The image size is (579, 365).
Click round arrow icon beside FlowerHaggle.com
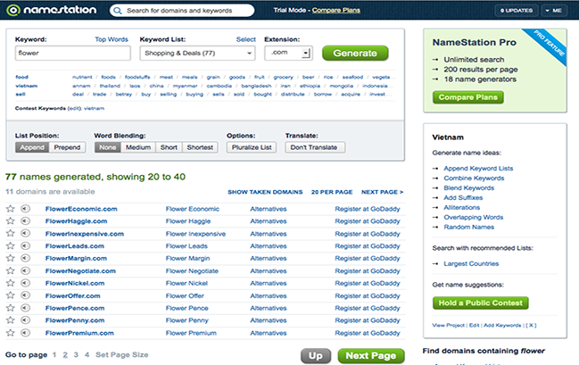pyautogui.click(x=25, y=221)
